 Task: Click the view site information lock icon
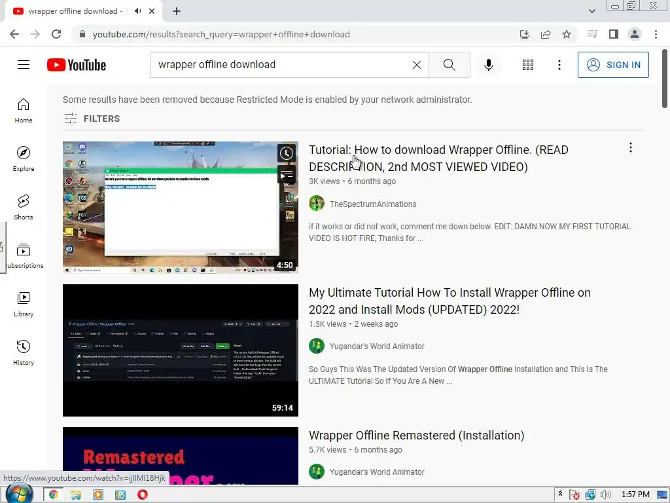82,34
